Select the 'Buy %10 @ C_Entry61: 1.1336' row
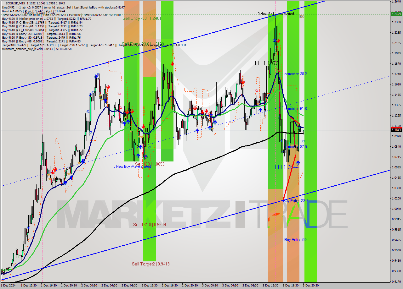Image resolution: width=403 pixels, height=289 pixels. [x=42, y=26]
